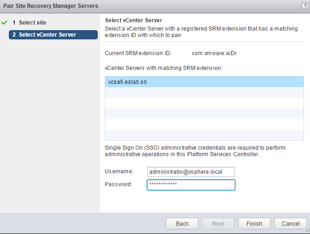The height and width of the screenshot is (234, 310).
Task: Click the bold Select vCenter Server heading
Action: (x=133, y=20)
